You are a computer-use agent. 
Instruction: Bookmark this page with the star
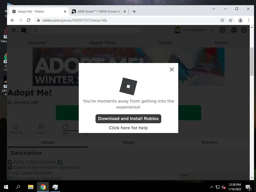click(230, 20)
